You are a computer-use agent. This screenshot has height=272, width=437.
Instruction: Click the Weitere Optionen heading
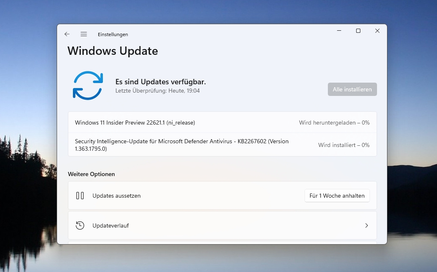click(x=91, y=174)
